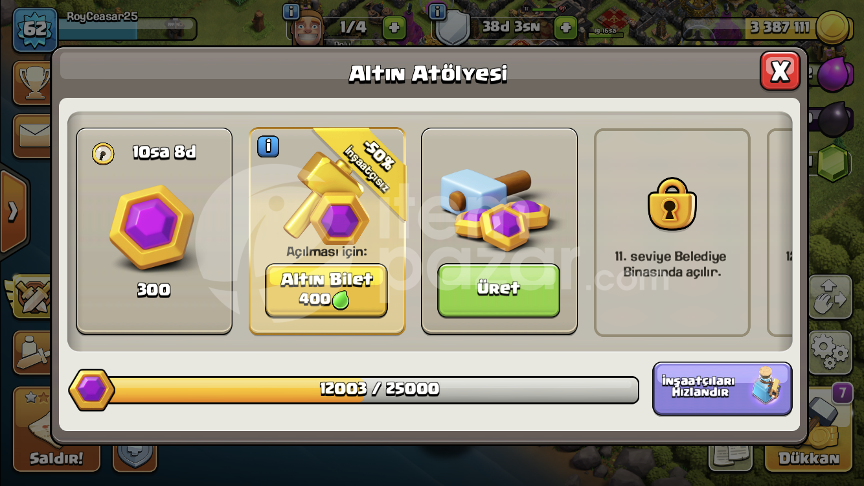Viewport: 864px width, 486px height.
Task: Open the settings gear icon
Action: [x=830, y=352]
